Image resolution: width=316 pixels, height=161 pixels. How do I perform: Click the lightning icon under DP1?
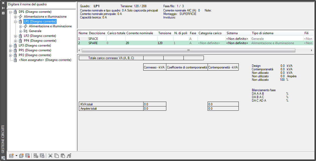[x=20, y=17]
